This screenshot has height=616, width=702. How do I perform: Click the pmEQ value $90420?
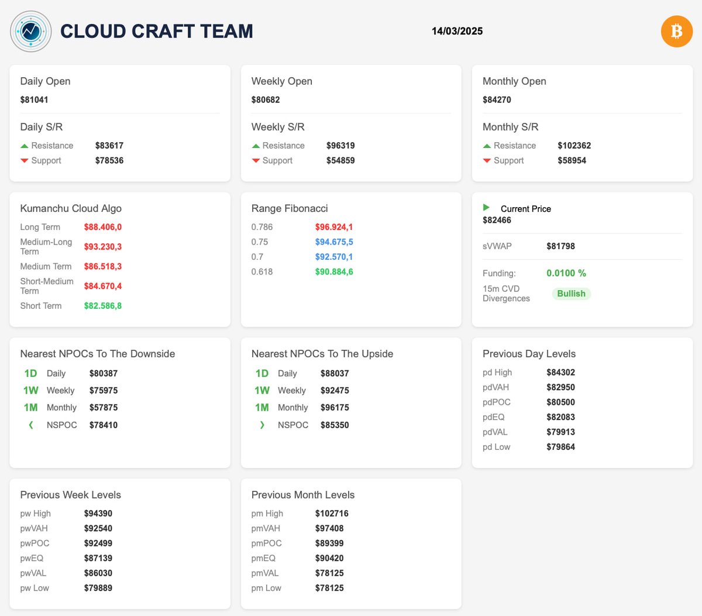pyautogui.click(x=329, y=559)
